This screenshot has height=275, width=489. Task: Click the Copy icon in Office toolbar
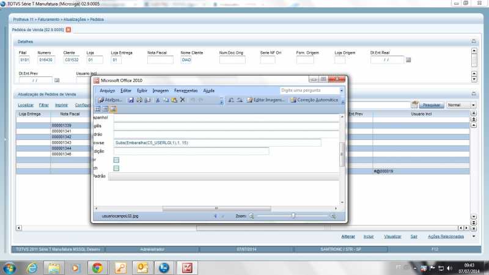pos(166,100)
